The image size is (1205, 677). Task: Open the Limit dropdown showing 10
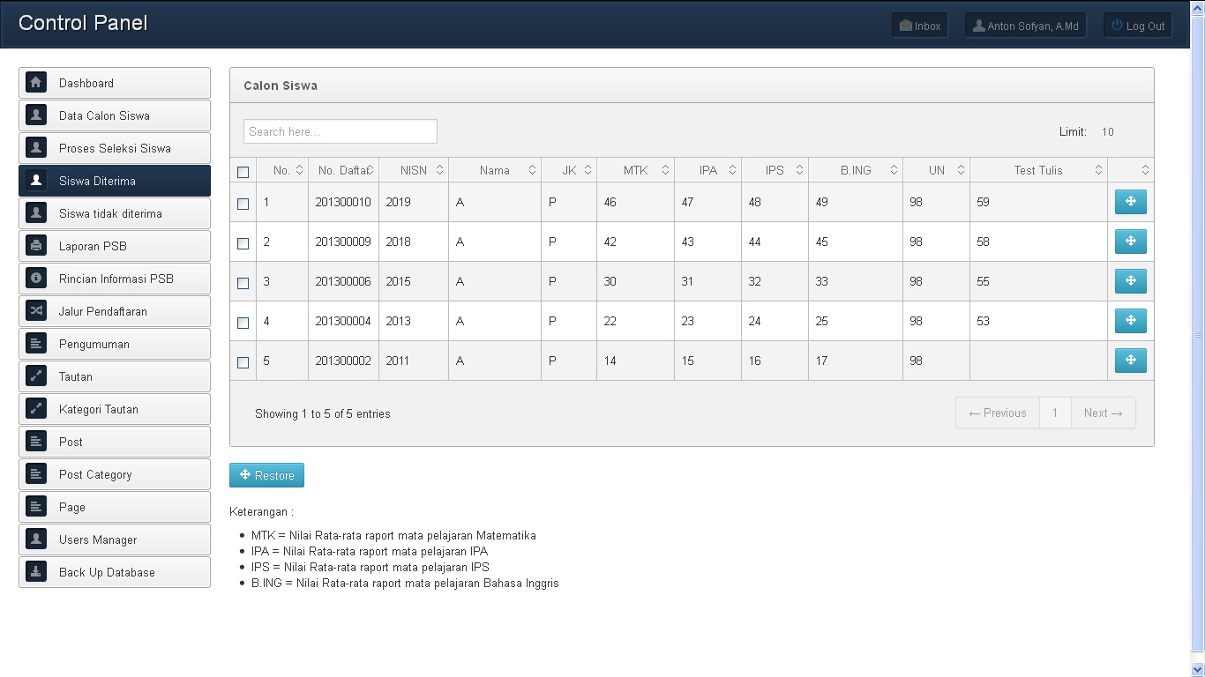(1108, 132)
